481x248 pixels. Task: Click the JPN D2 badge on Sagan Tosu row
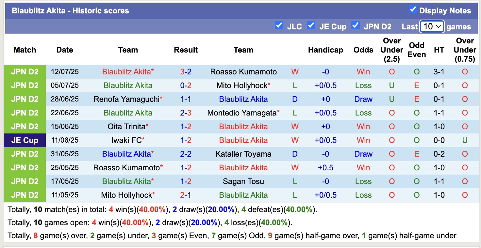25,181
